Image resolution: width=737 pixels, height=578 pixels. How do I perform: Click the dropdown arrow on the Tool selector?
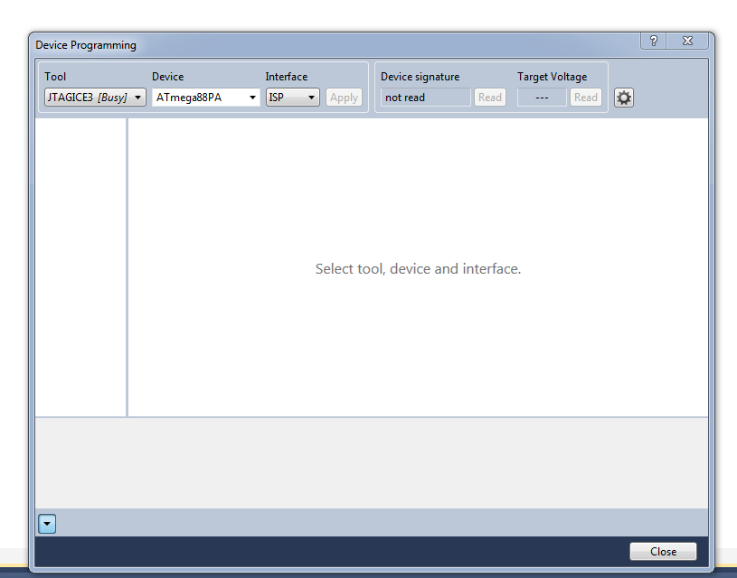(x=139, y=97)
